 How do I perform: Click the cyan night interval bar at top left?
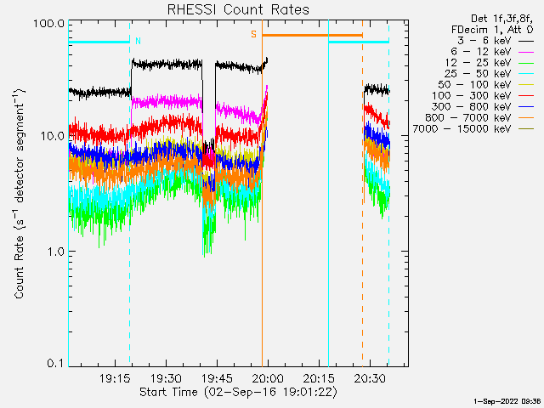pos(99,42)
